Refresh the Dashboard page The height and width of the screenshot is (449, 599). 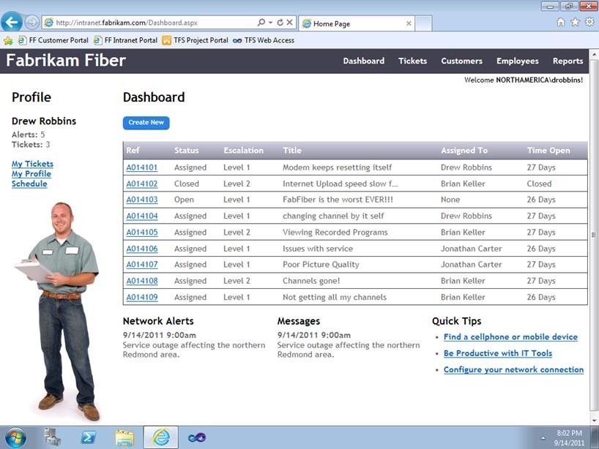point(279,21)
